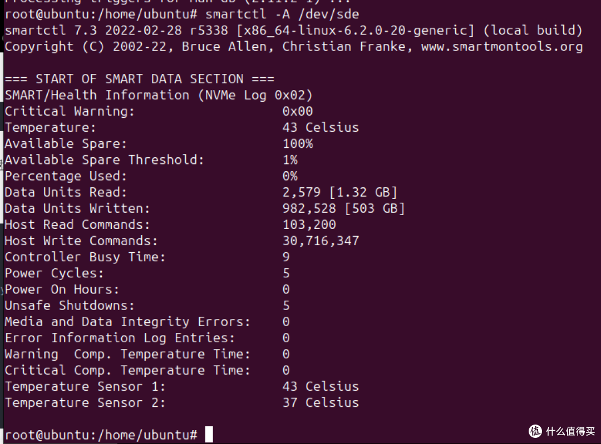
Task: Click the terminal cursor block at the prompt
Action: (209, 435)
